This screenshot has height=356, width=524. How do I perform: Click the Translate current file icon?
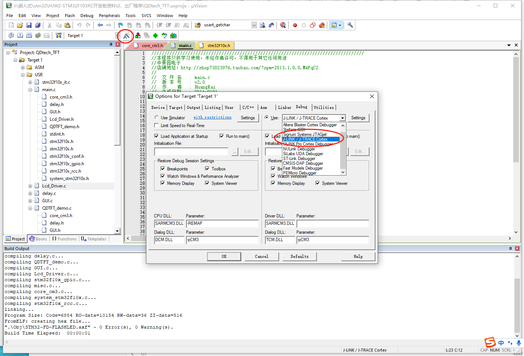11,36
